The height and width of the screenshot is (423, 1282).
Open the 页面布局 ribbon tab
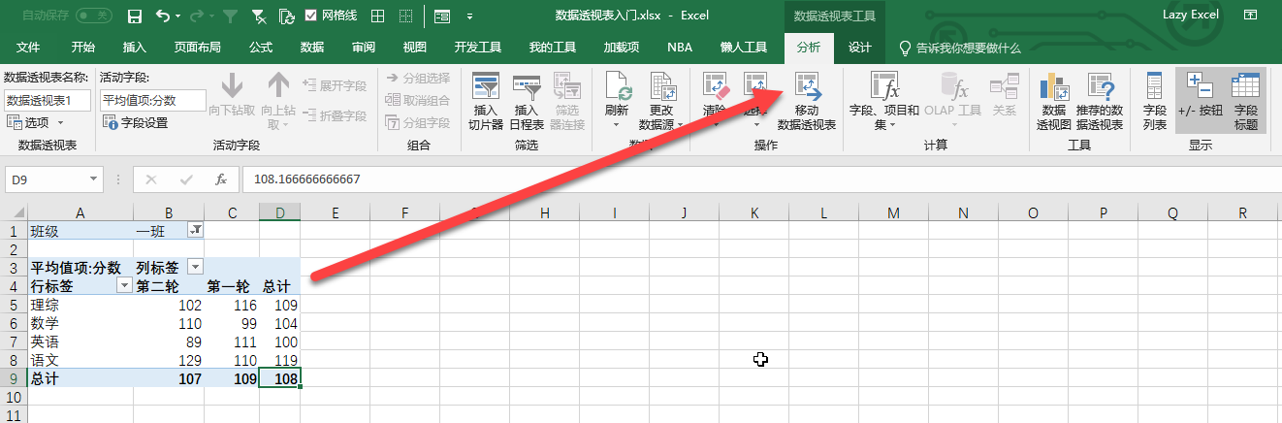coord(197,48)
